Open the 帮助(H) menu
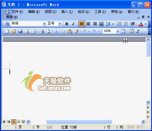Screen dimensions: 152x131 [12, 17]
